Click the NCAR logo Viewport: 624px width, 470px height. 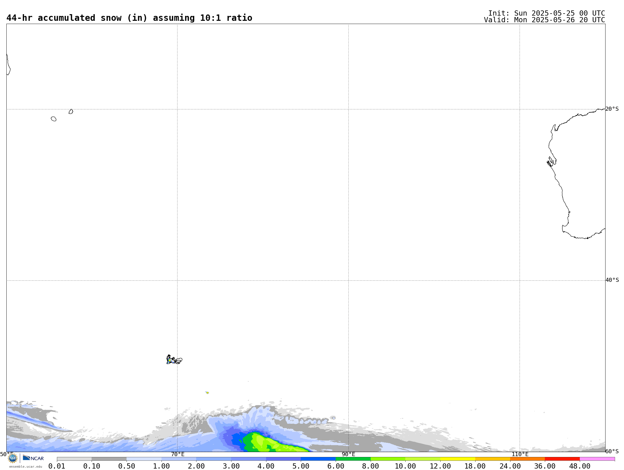pyautogui.click(x=33, y=458)
